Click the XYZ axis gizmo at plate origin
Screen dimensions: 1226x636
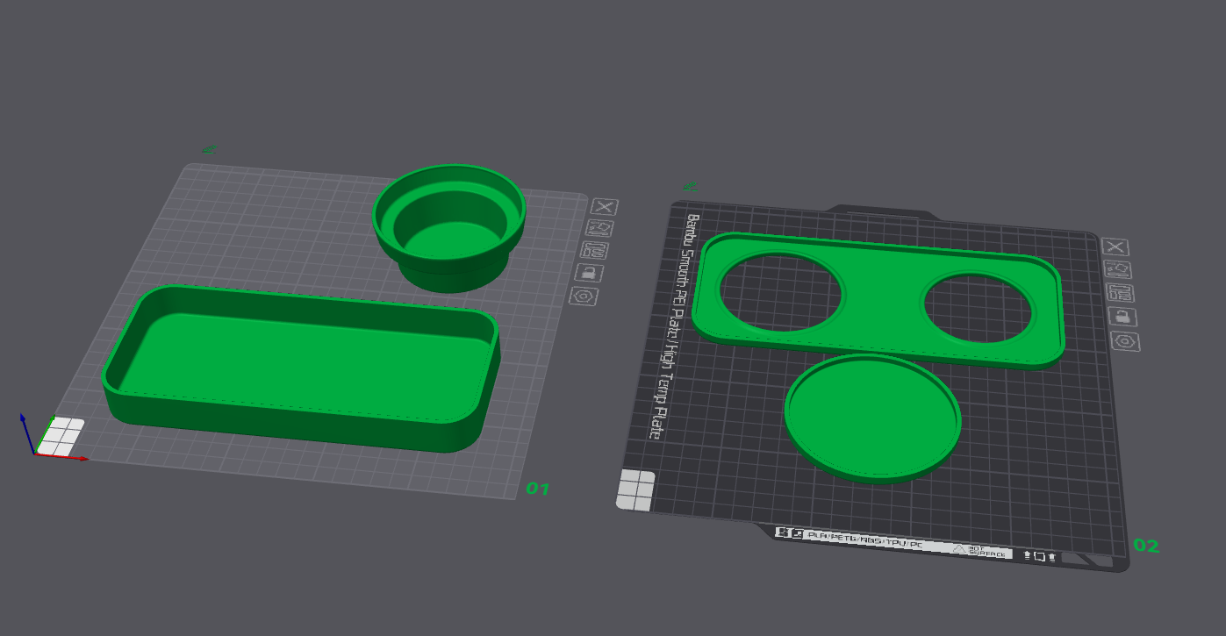click(x=35, y=439)
